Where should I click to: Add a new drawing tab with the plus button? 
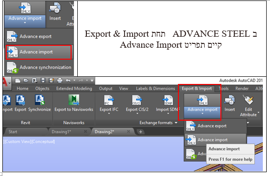[141, 132]
